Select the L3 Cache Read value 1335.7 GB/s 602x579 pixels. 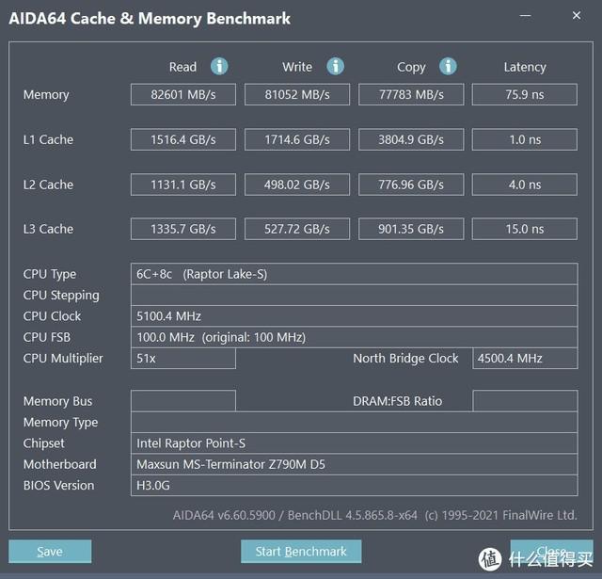183,229
